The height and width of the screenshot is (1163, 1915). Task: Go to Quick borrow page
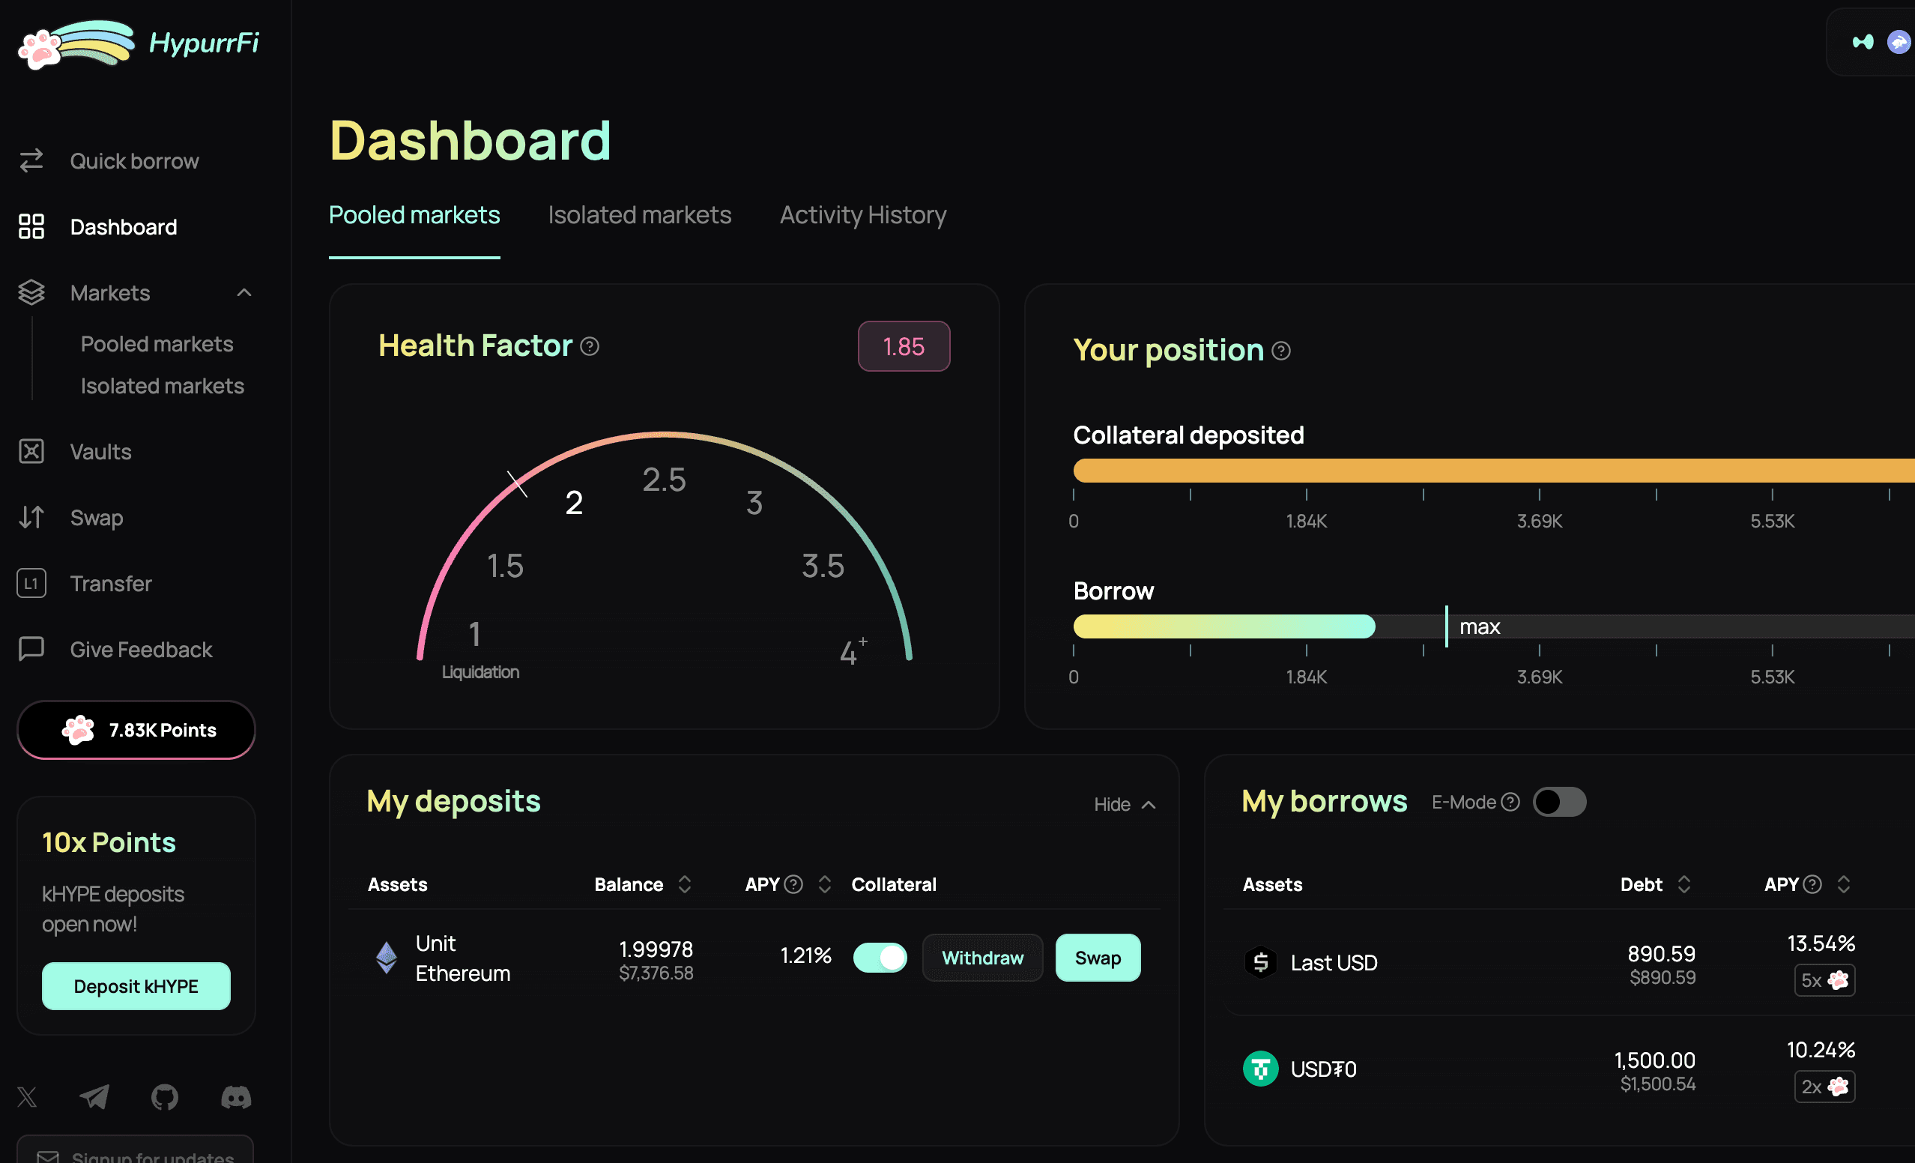pyautogui.click(x=134, y=161)
